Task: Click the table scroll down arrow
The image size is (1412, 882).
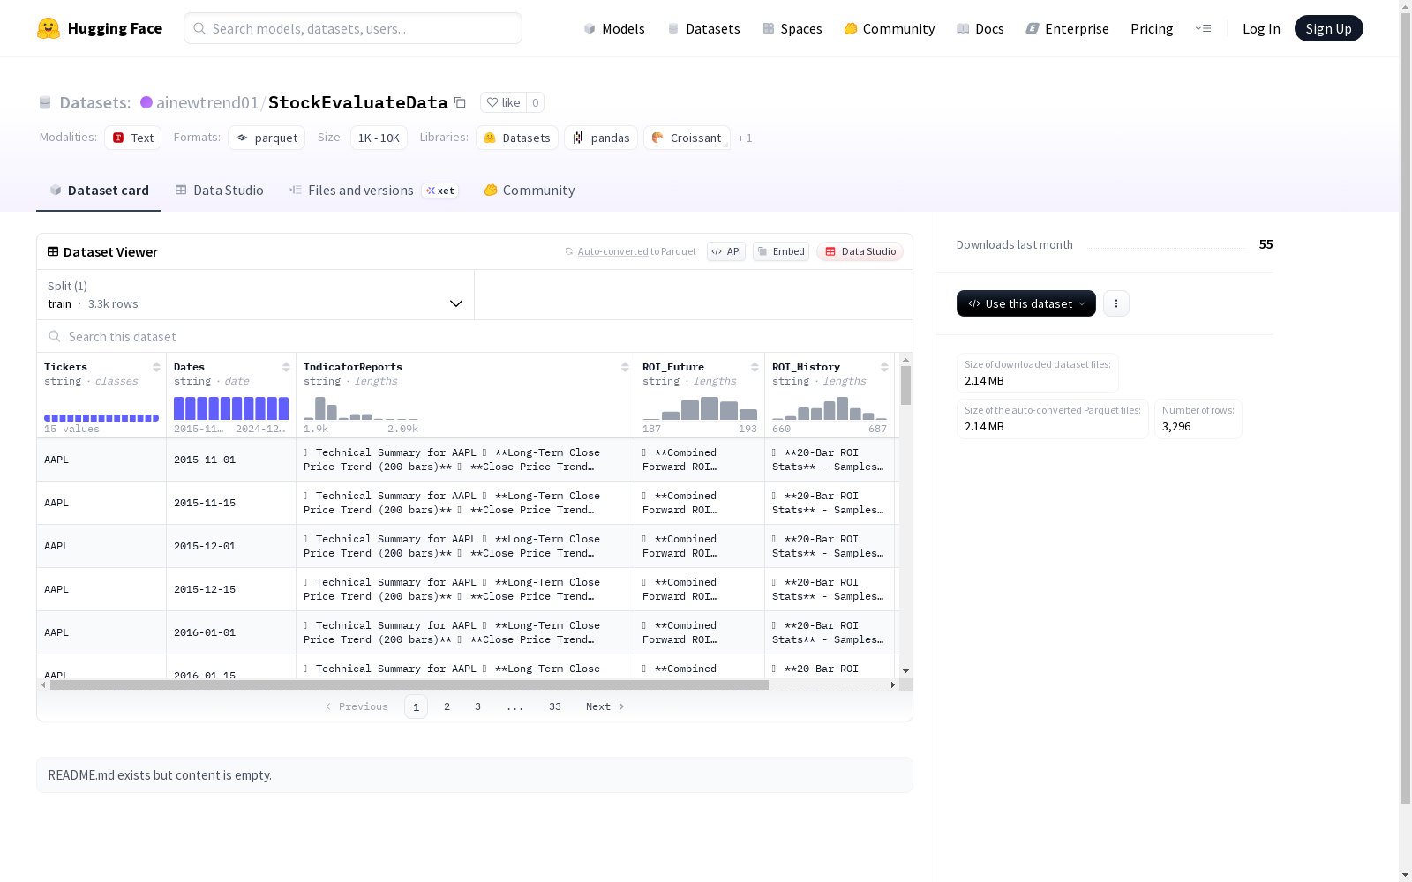Action: point(905,671)
